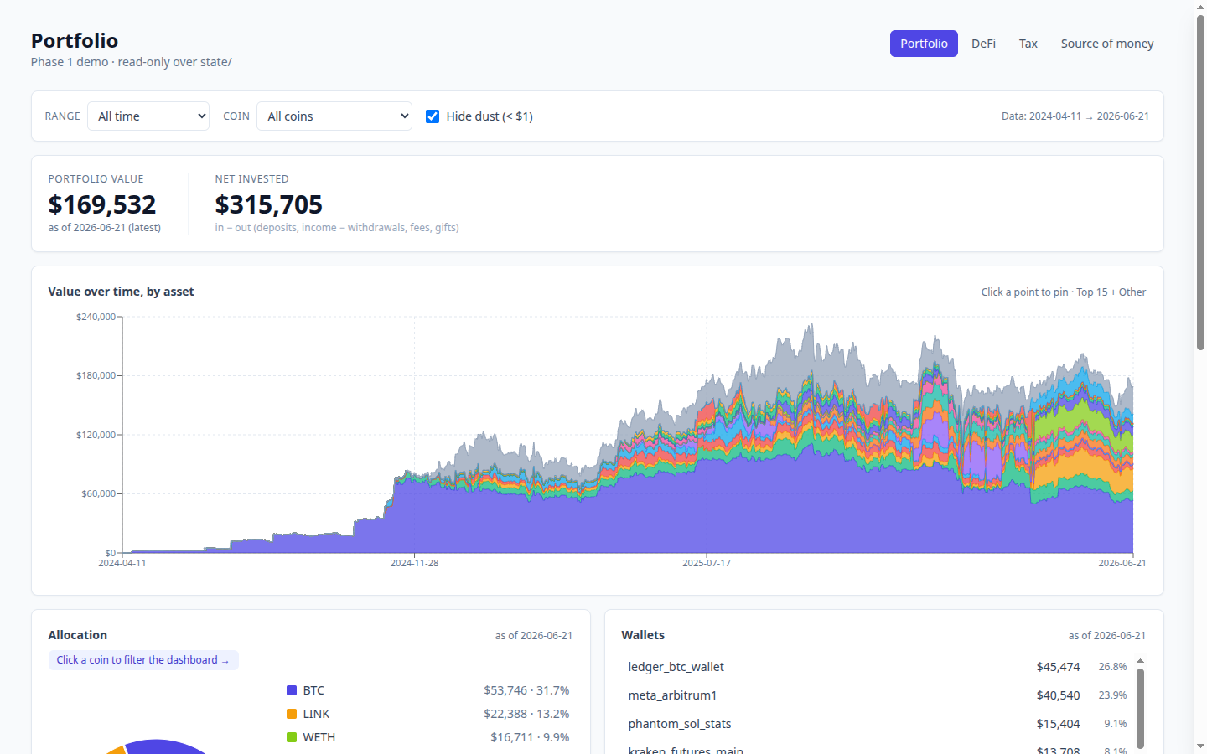Image resolution: width=1207 pixels, height=754 pixels.
Task: Click the Wallets list scroll up arrow
Action: click(x=1140, y=661)
